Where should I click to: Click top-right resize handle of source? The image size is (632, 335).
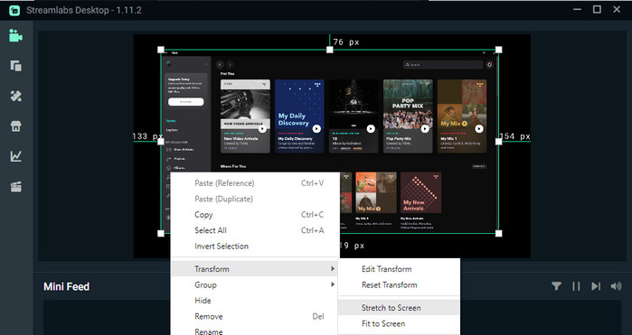click(498, 50)
